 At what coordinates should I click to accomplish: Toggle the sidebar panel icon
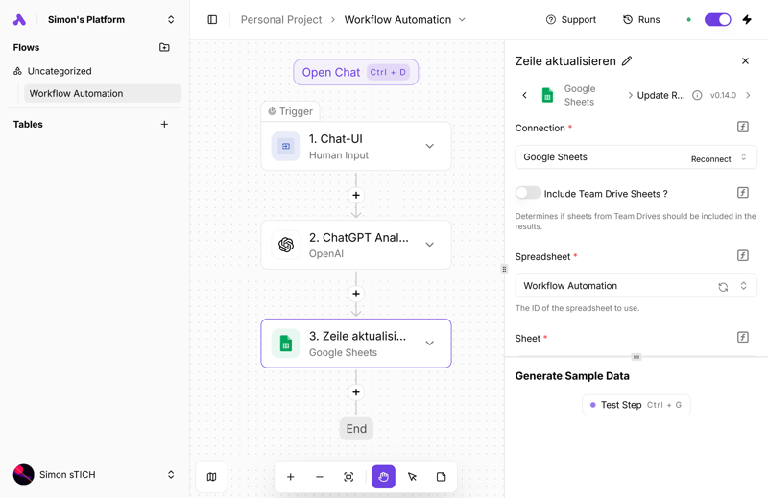click(212, 19)
